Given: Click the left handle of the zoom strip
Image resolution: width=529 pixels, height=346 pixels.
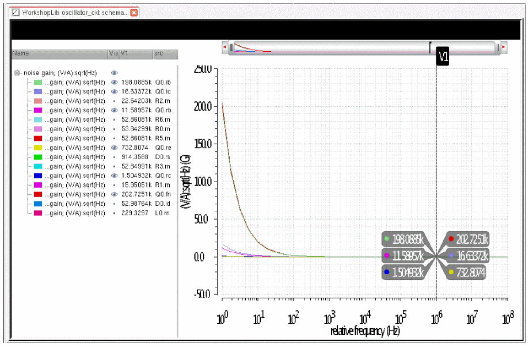Looking at the screenshot, I should [231, 48].
